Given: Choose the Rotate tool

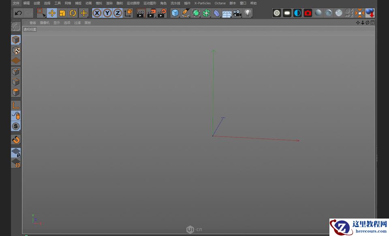Looking at the screenshot, I should tap(72, 13).
